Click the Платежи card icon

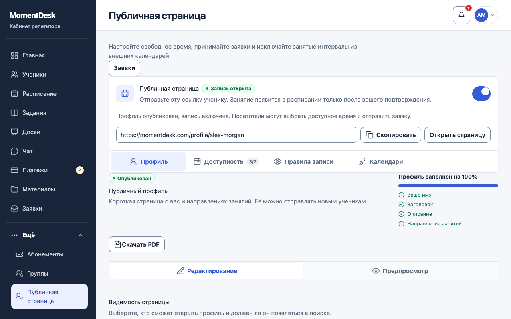click(14, 170)
